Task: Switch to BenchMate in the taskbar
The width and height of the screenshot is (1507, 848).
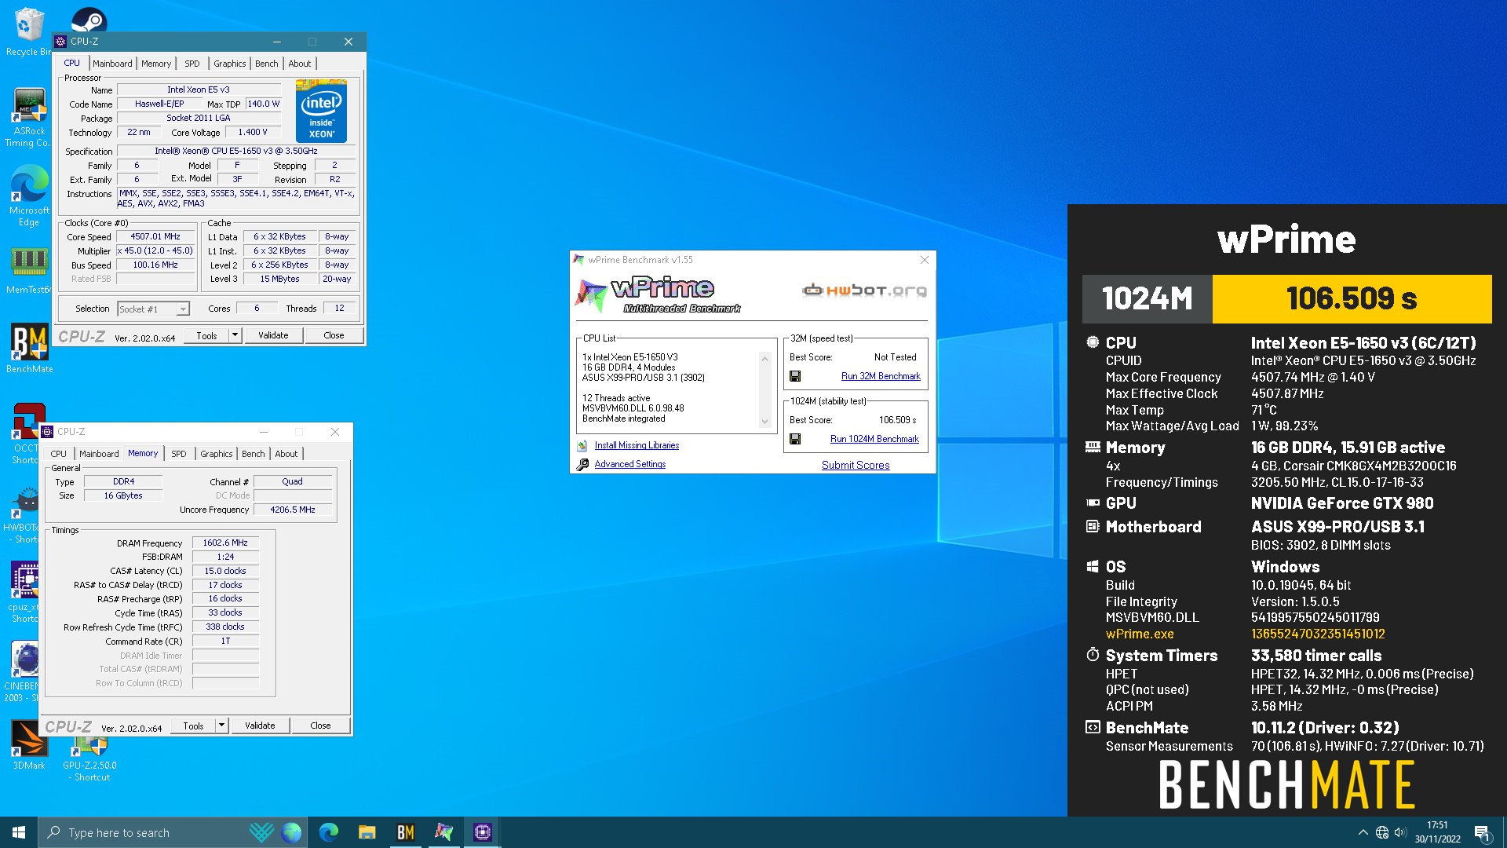Action: click(405, 832)
